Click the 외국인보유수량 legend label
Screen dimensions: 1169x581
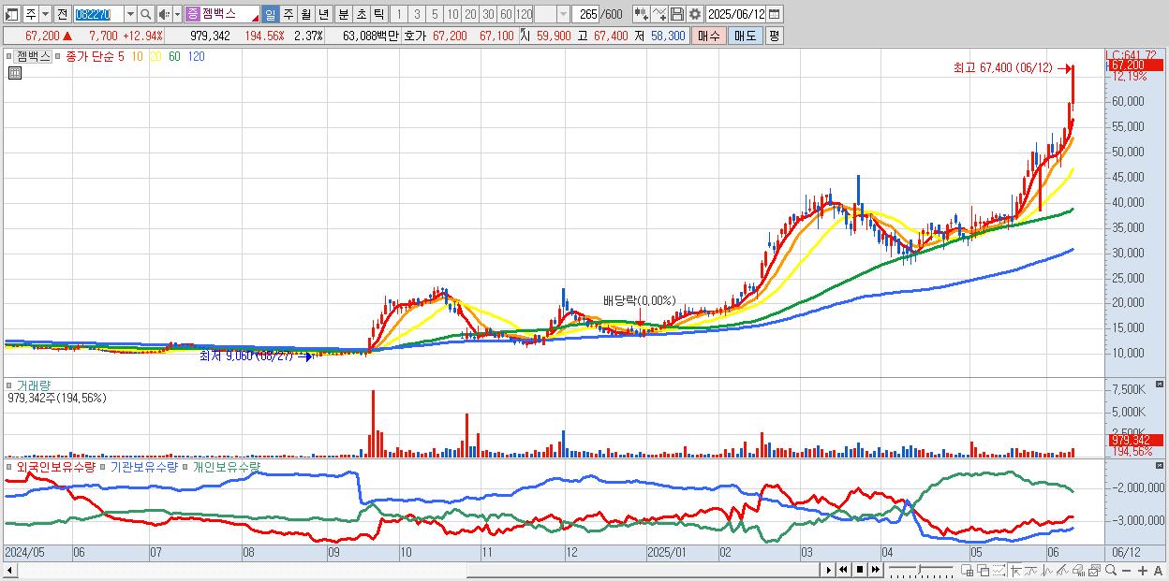(55, 466)
